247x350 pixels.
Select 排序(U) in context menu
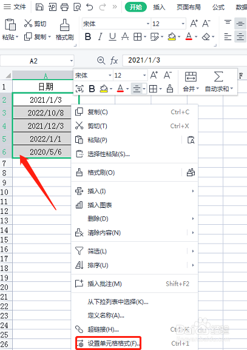pyautogui.click(x=134, y=265)
